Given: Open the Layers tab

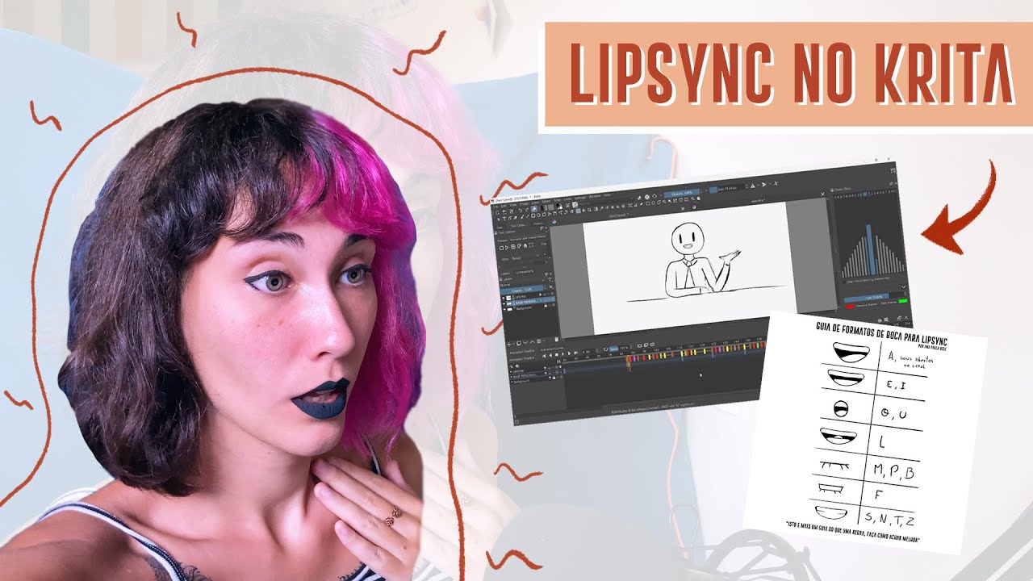Looking at the screenshot, I should [x=505, y=273].
